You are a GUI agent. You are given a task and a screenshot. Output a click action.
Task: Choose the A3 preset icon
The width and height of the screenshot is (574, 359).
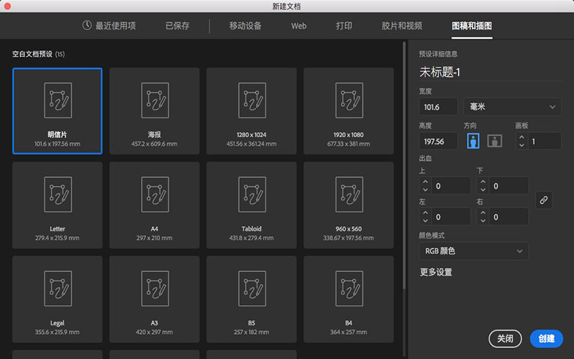click(x=155, y=289)
